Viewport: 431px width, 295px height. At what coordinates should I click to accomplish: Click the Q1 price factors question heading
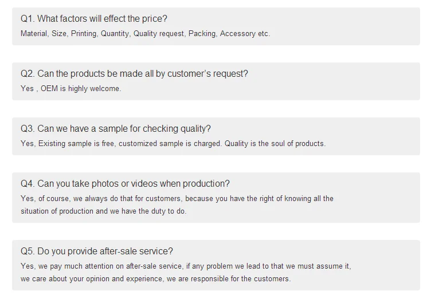tap(94, 19)
